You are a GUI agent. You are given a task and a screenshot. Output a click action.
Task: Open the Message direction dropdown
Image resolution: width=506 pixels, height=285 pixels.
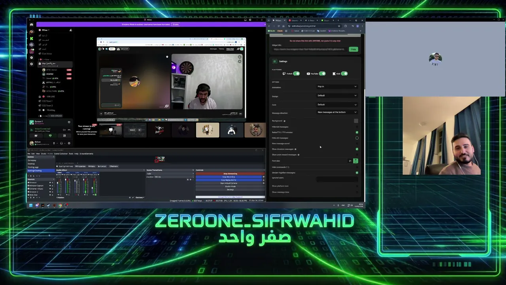tap(337, 112)
